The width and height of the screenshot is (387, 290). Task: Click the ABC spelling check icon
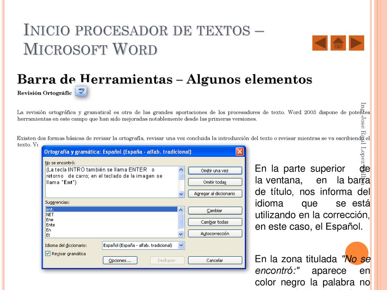click(x=81, y=91)
